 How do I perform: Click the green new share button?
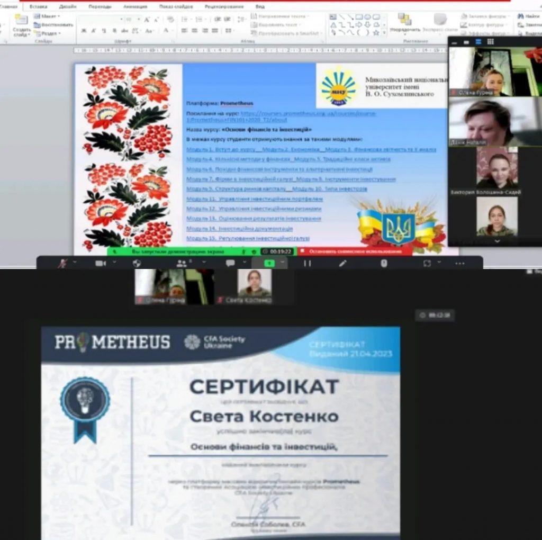tap(269, 263)
